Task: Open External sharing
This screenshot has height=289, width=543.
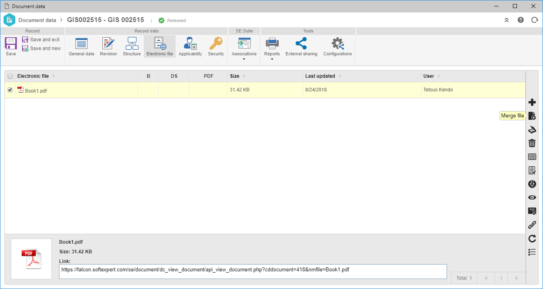Action: pyautogui.click(x=301, y=46)
